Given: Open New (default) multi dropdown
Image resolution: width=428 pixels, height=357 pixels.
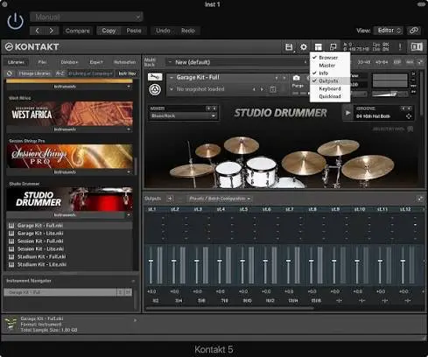Looking at the screenshot, I should click(x=238, y=62).
